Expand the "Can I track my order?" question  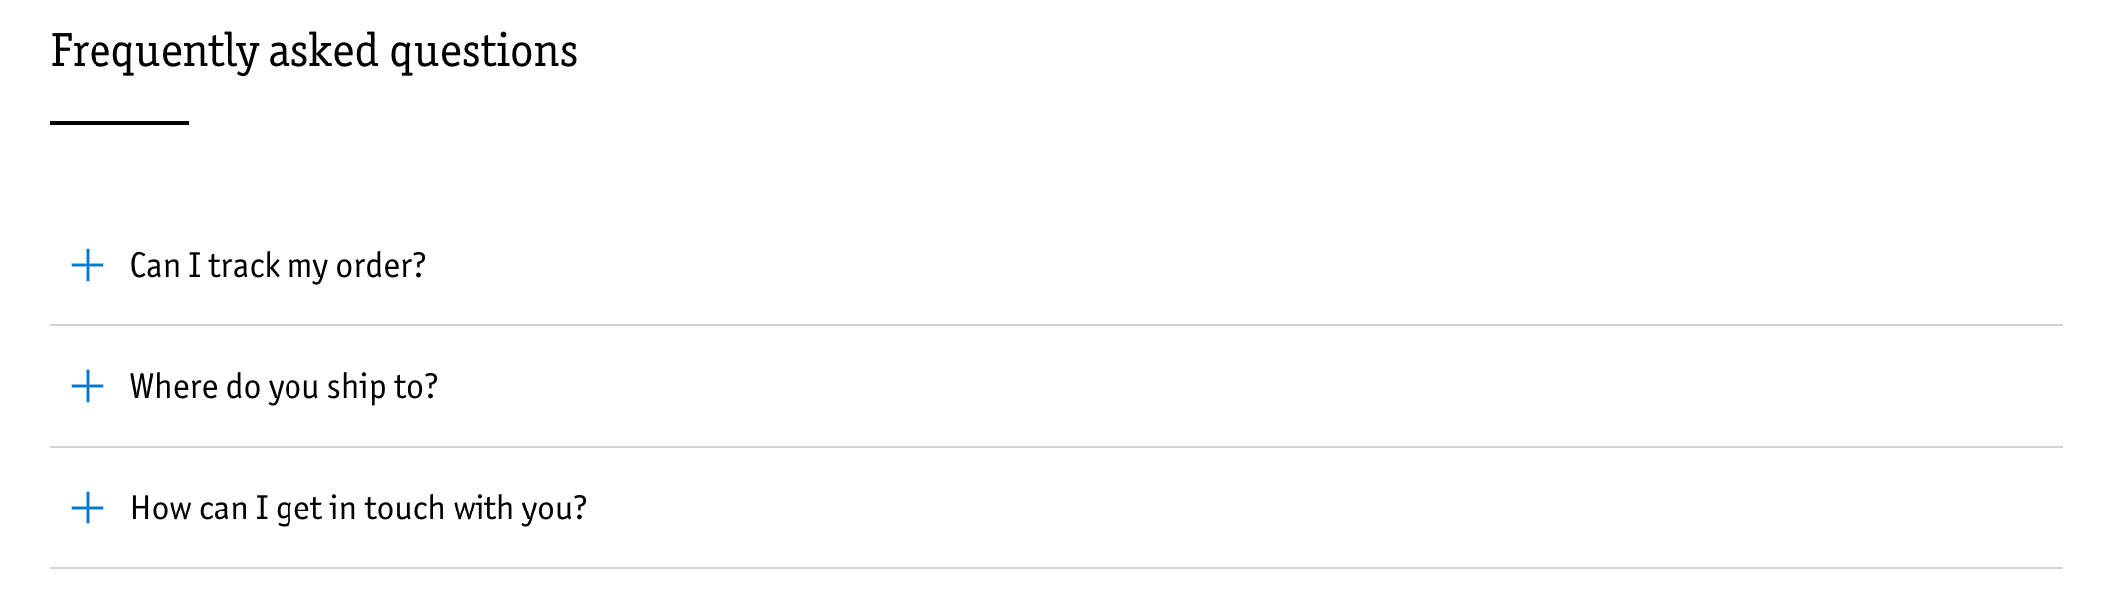[x=278, y=265]
